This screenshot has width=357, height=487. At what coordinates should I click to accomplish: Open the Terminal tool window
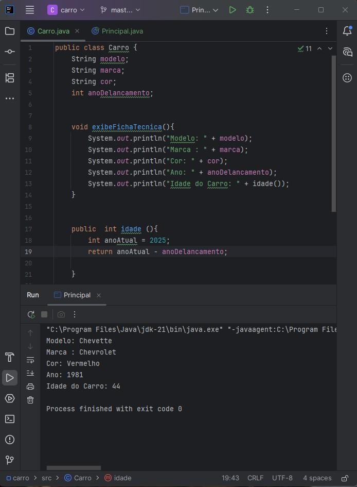pyautogui.click(x=10, y=419)
